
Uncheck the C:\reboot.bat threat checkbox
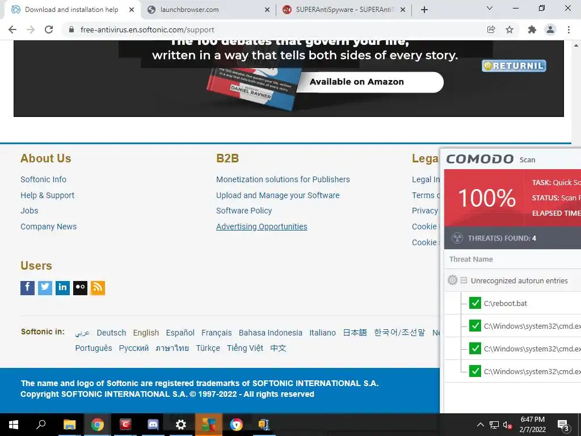pyautogui.click(x=475, y=303)
